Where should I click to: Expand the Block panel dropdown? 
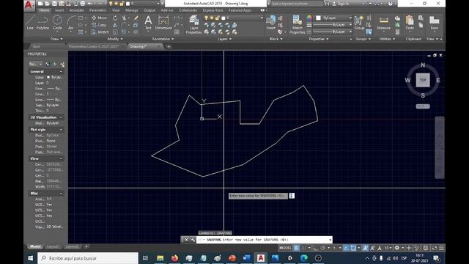tap(276, 39)
